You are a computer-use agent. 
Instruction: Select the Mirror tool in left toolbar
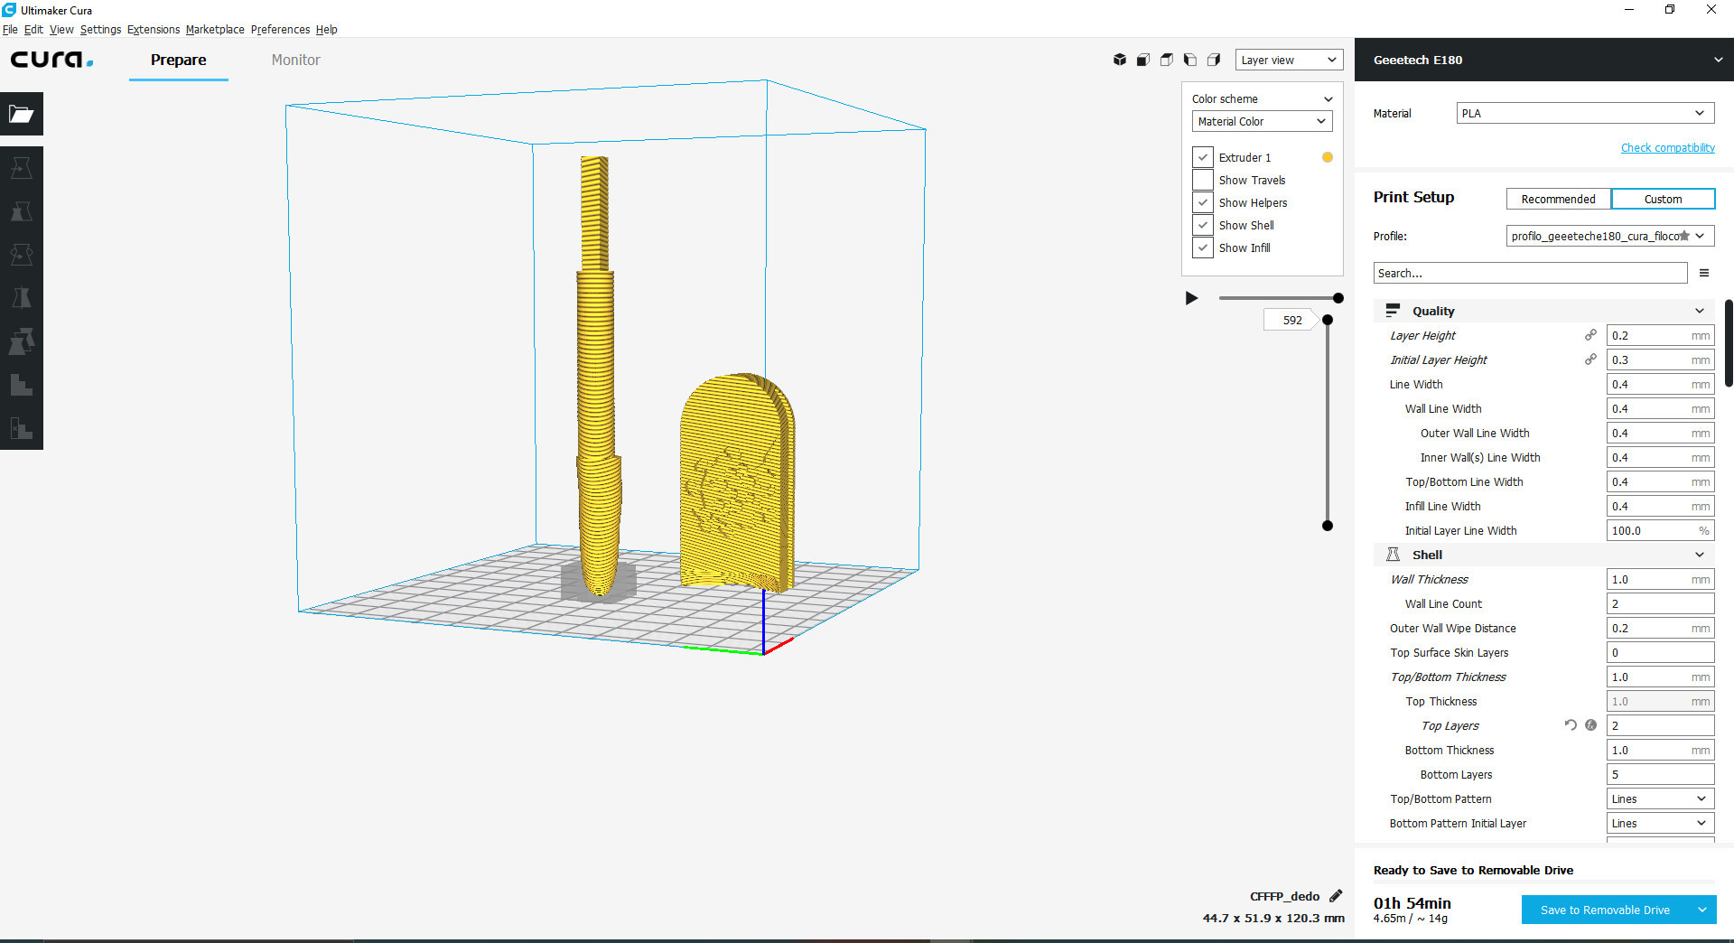tap(22, 298)
